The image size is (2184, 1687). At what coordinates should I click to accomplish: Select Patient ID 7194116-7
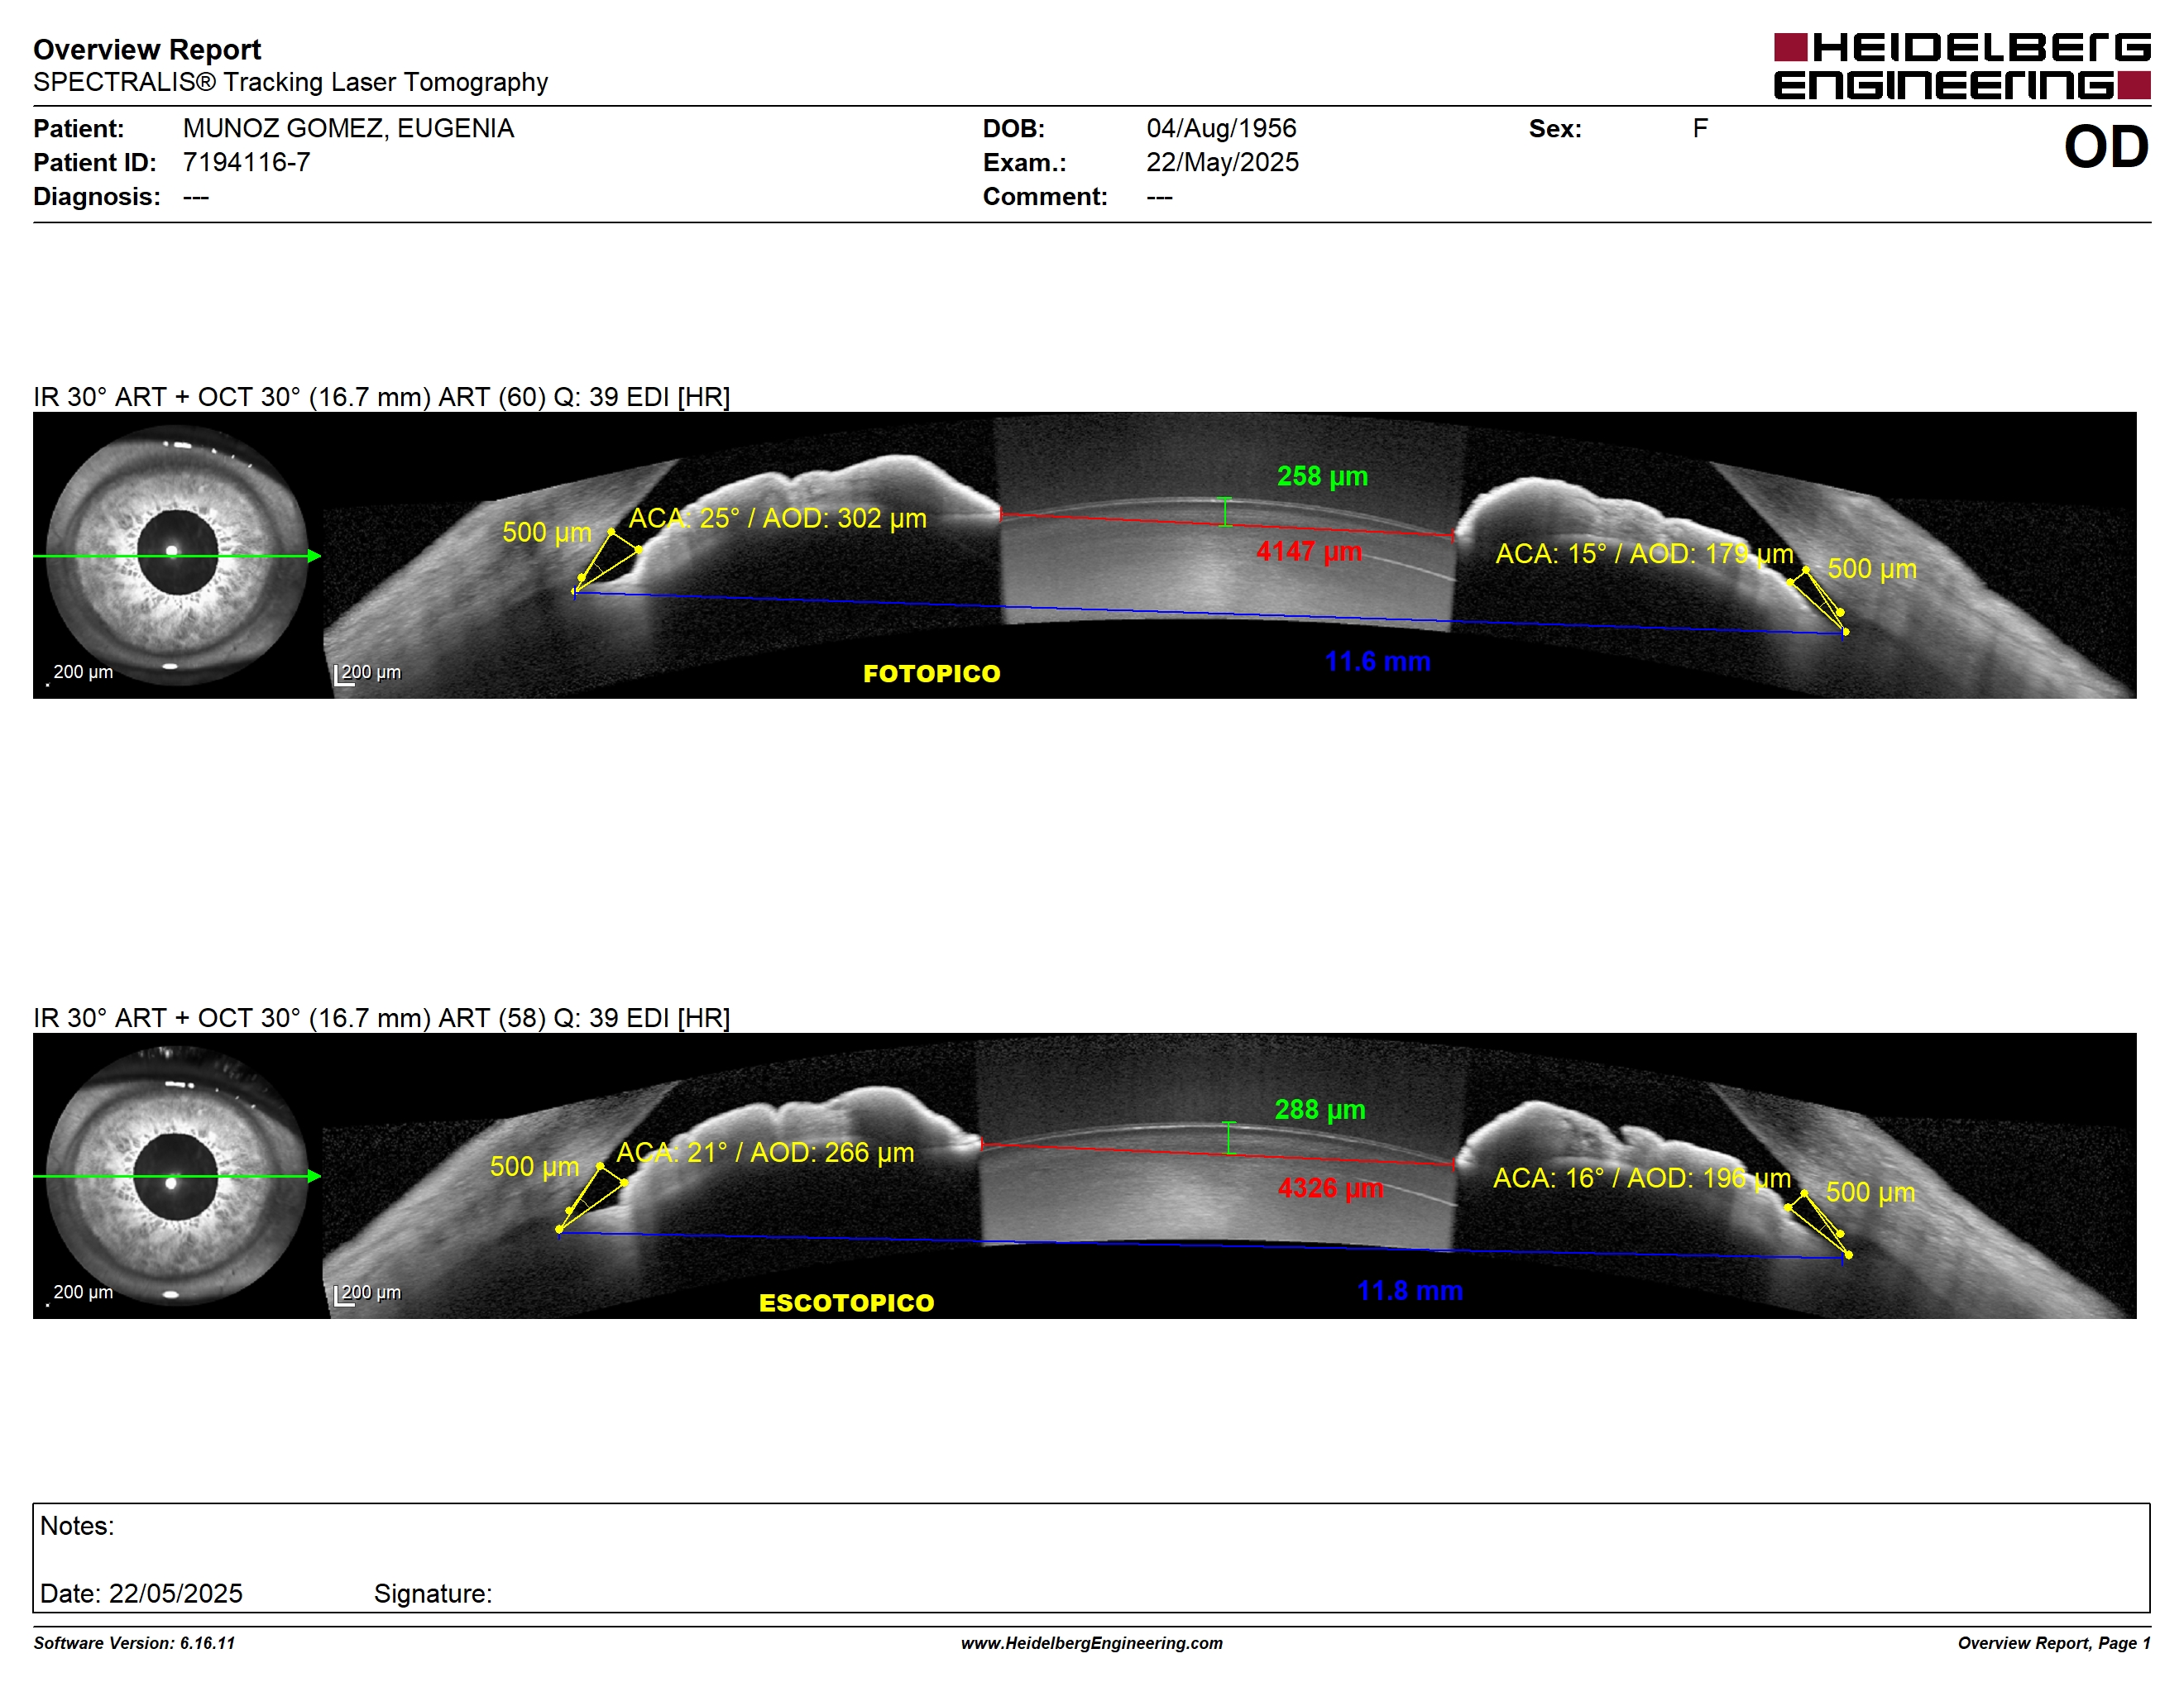pyautogui.click(x=246, y=162)
